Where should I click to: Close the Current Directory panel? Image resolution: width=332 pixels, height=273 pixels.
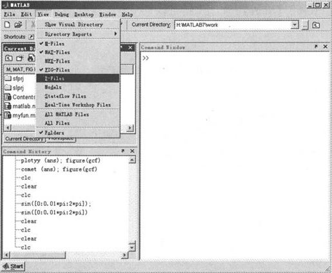coord(130,48)
